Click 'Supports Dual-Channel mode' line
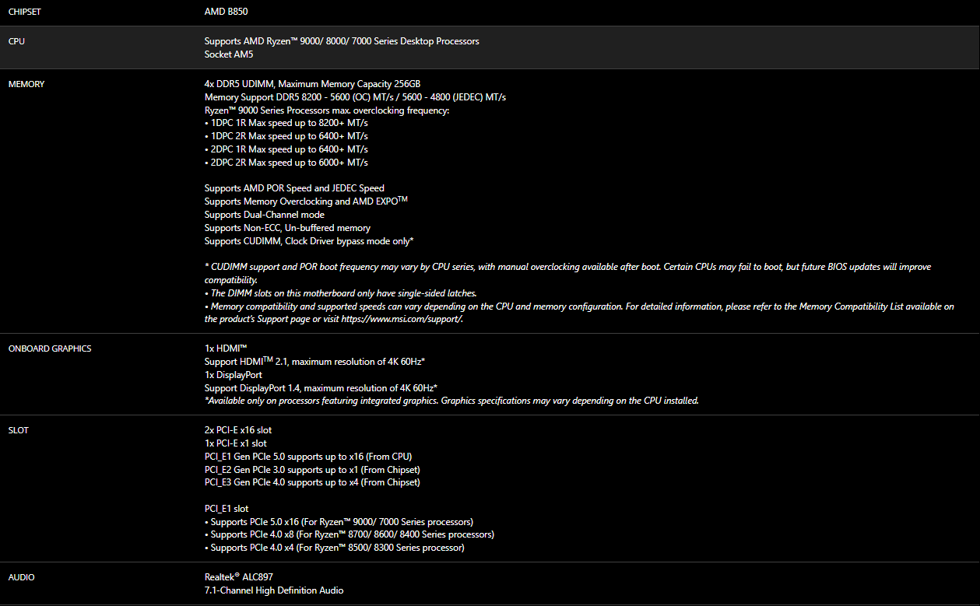This screenshot has width=980, height=606. tap(265, 215)
